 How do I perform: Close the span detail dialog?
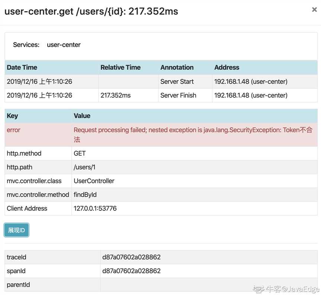pos(314,9)
